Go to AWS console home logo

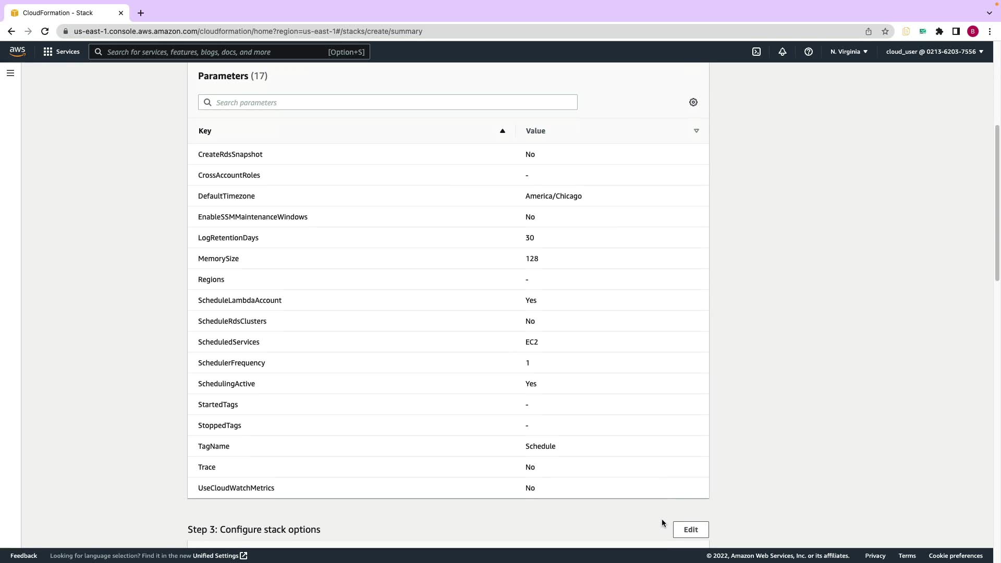click(x=17, y=51)
